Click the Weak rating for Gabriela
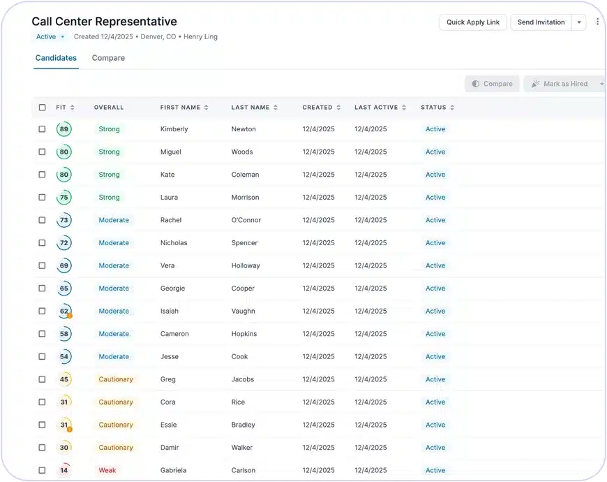This screenshot has width=607, height=482. 107,470
